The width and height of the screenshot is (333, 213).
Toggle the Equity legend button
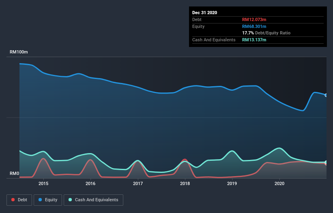tap(48, 200)
